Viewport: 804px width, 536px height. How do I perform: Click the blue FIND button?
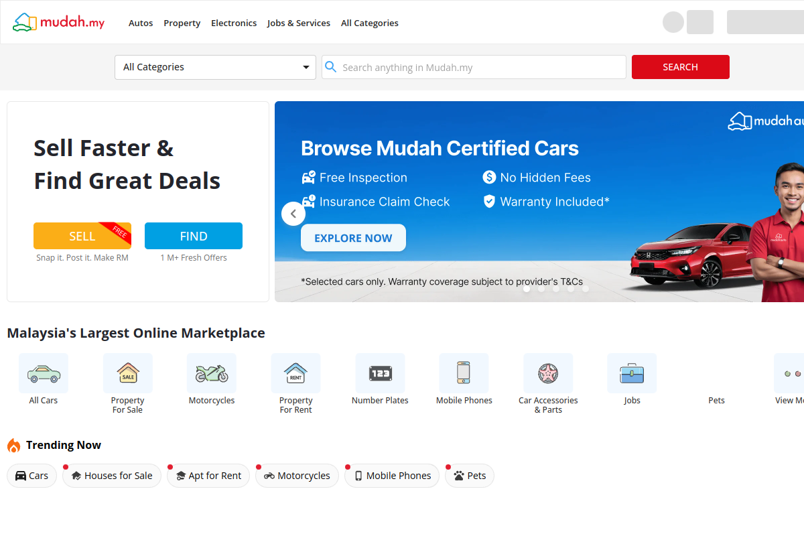(x=194, y=236)
